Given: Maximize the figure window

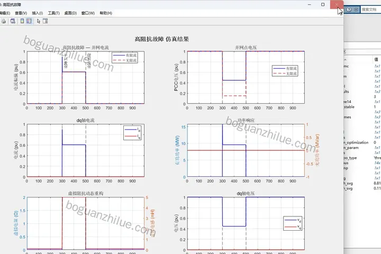Looking at the screenshot, I should 323,5.
